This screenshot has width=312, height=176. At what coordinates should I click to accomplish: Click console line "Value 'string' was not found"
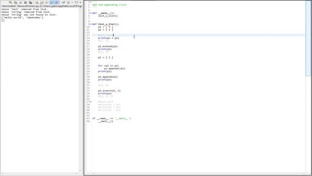[29, 15]
